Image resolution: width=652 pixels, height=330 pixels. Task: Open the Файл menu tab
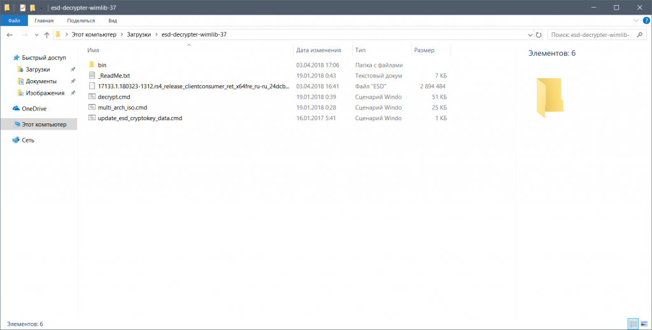click(x=14, y=20)
